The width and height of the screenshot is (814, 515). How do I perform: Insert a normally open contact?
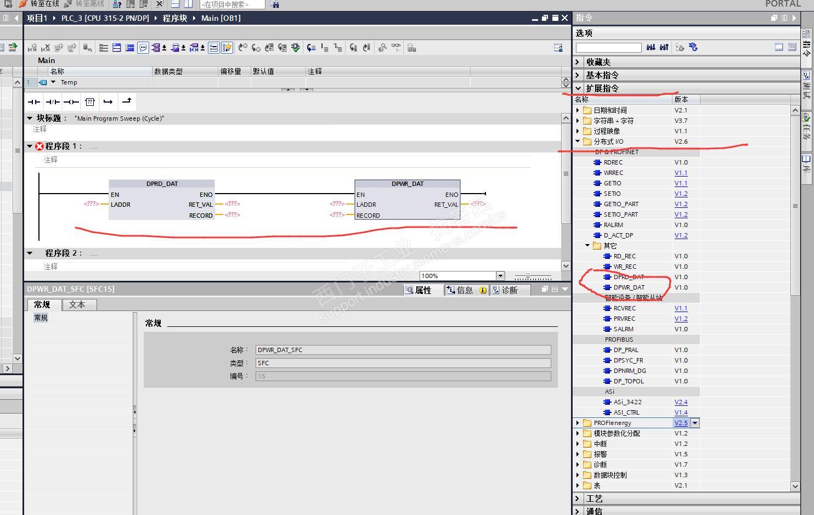tap(34, 101)
